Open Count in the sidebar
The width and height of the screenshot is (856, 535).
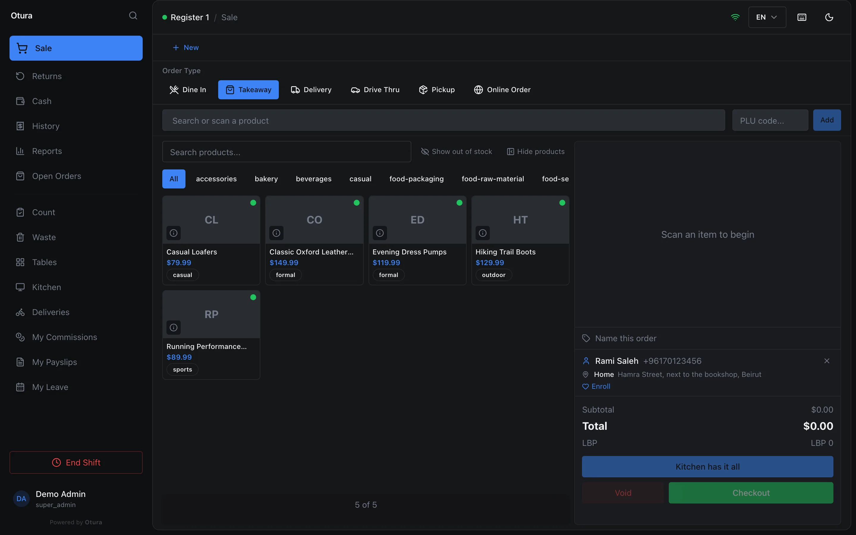tap(76, 212)
